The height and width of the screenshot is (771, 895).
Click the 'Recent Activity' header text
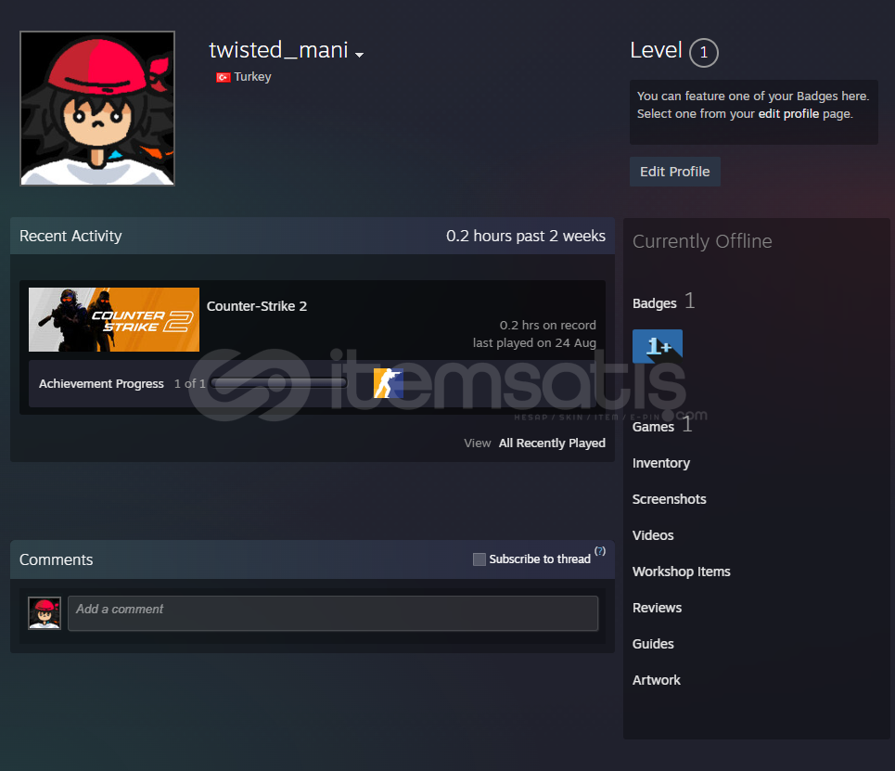pos(70,236)
